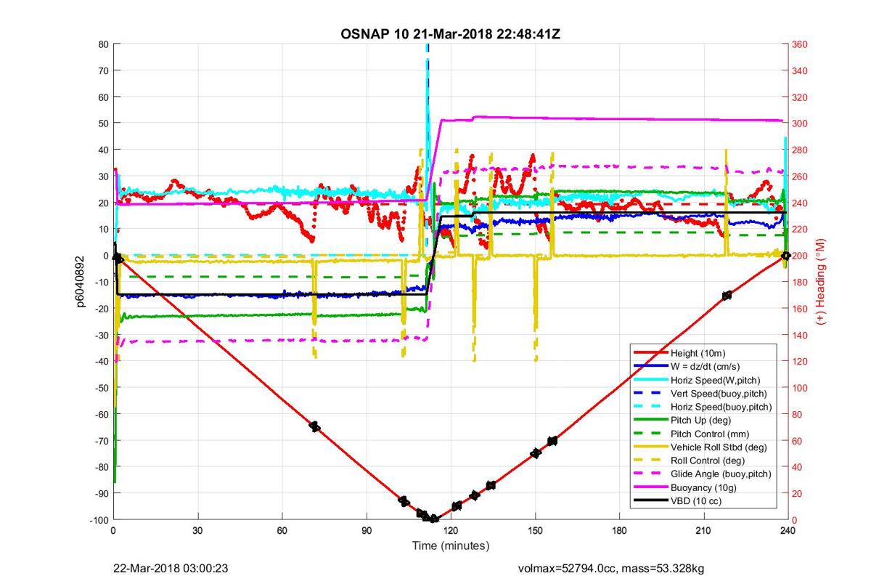
Task: Click the x-axis tick label 120
Action: coord(451,531)
